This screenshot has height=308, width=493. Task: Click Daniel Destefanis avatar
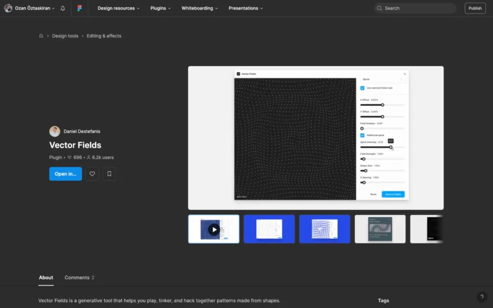coord(55,132)
